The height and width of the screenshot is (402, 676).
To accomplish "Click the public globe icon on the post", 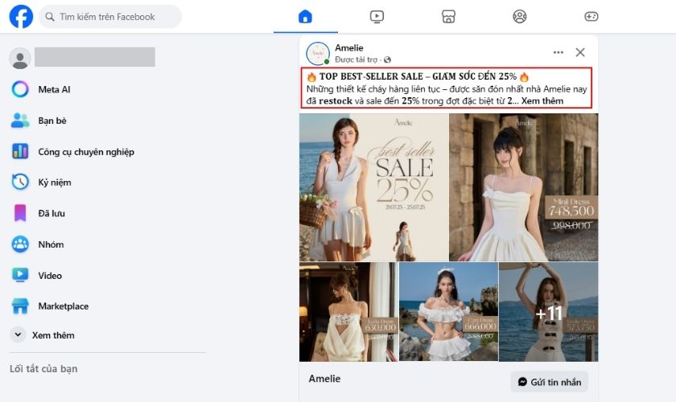I will pyautogui.click(x=388, y=59).
